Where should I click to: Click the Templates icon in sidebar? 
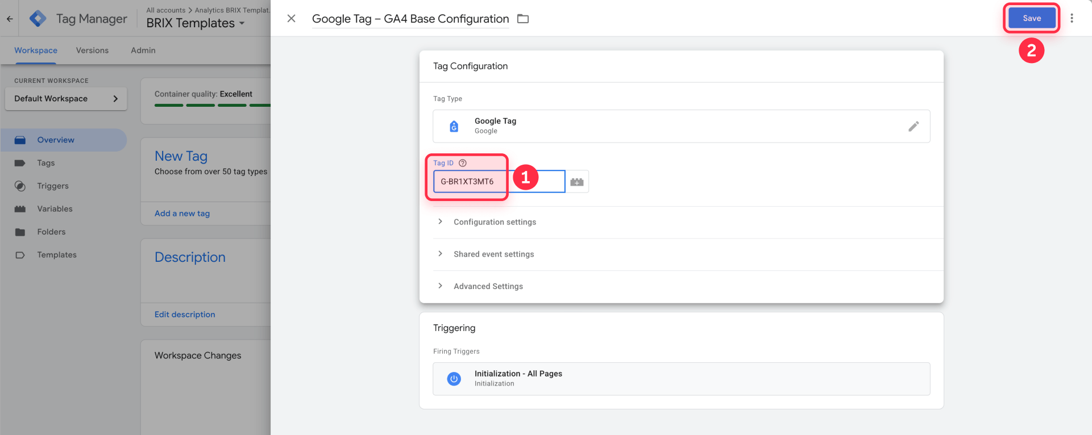tap(20, 255)
